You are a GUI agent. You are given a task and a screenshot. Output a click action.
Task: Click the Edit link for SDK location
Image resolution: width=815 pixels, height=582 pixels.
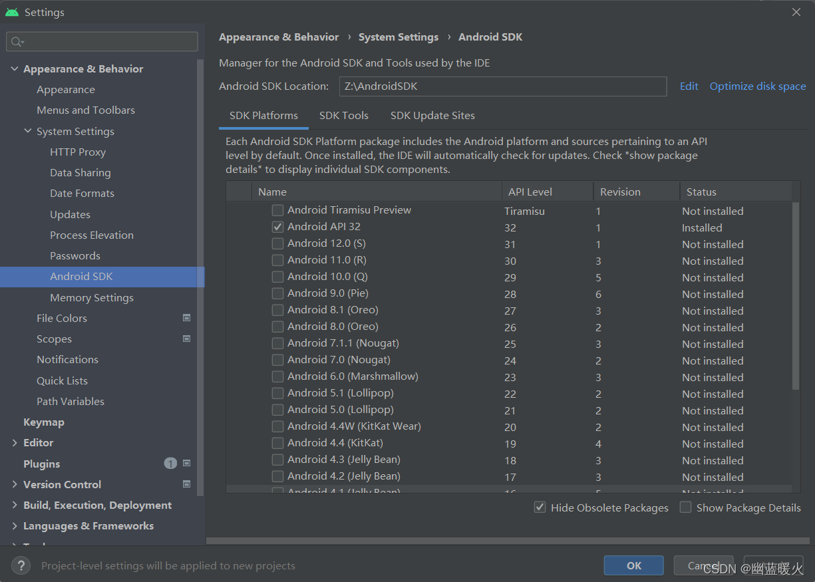tap(689, 86)
